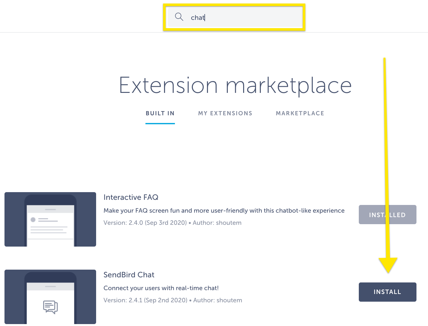Viewport: 428px width, 326px height.
Task: Click the Interactive FAQ description text
Action: 224,210
